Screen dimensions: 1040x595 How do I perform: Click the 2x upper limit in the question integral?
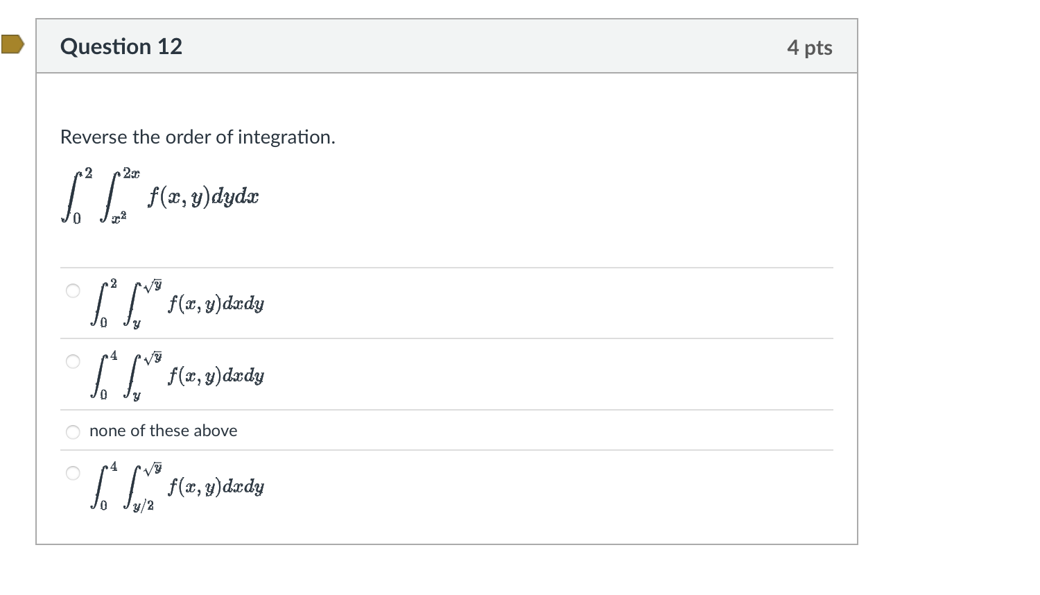click(x=132, y=173)
